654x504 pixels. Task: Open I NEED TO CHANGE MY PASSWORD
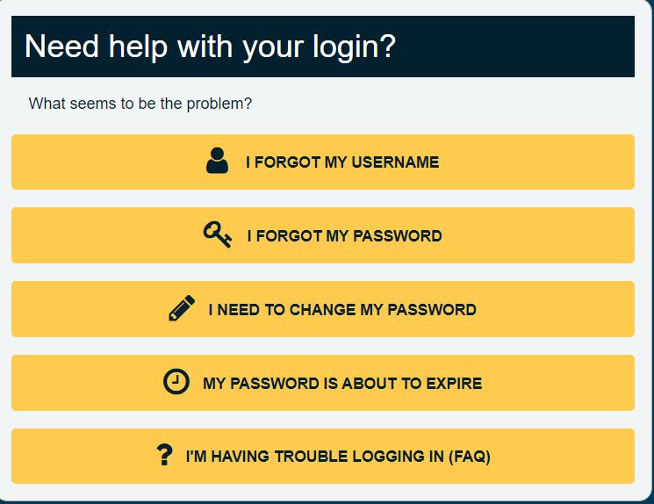pos(323,309)
